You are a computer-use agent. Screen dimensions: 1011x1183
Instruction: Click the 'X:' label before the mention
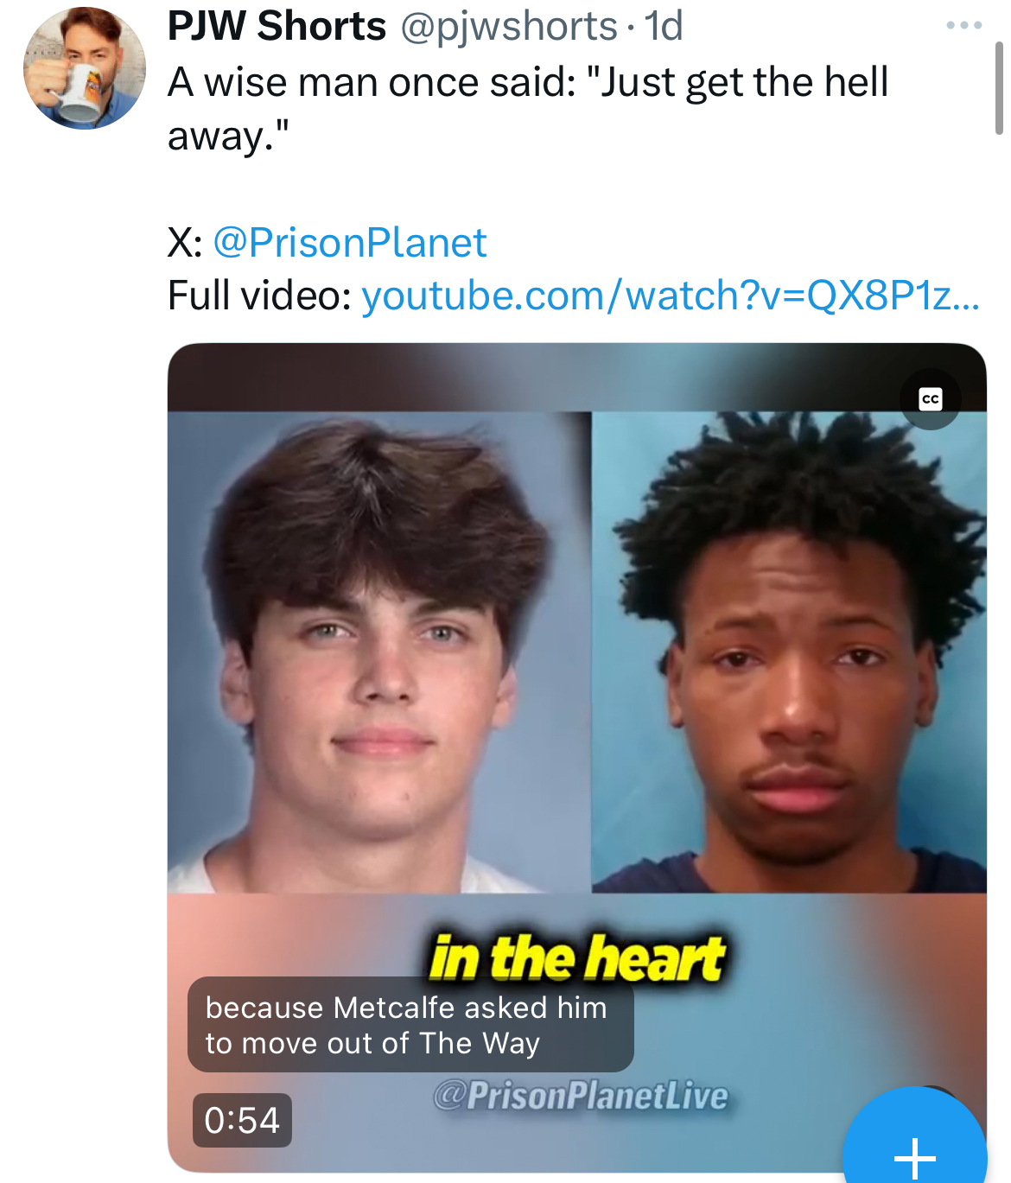[185, 243]
